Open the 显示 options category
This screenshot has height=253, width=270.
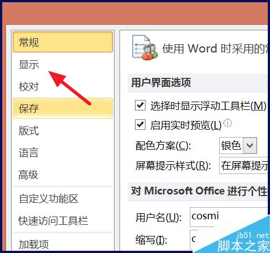coord(63,65)
